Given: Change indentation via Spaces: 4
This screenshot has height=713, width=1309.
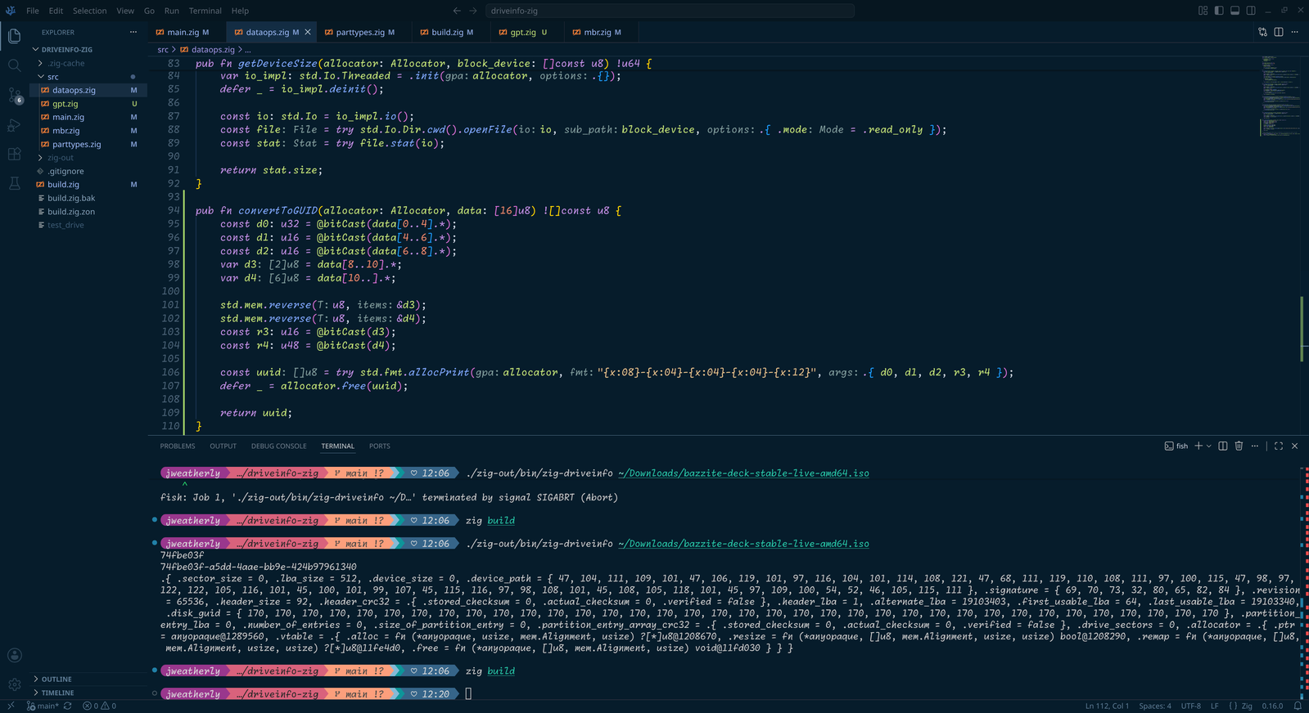Looking at the screenshot, I should tap(1155, 706).
